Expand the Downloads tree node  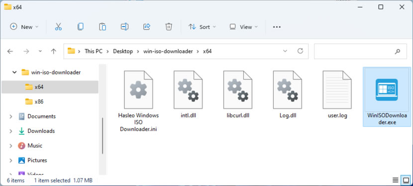(11, 131)
